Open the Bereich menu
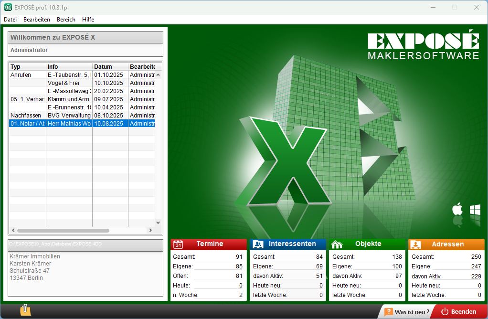 [66, 20]
